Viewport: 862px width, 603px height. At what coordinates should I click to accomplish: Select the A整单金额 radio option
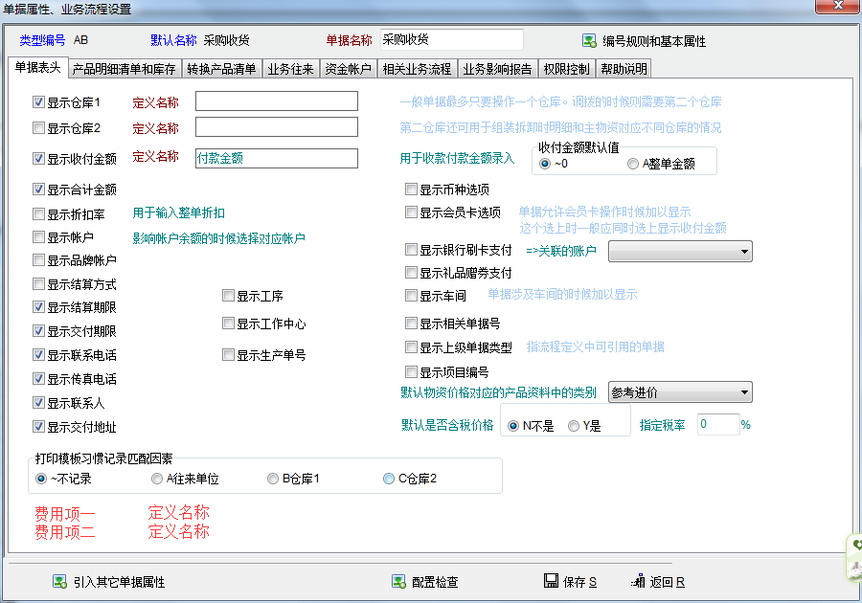(x=633, y=164)
